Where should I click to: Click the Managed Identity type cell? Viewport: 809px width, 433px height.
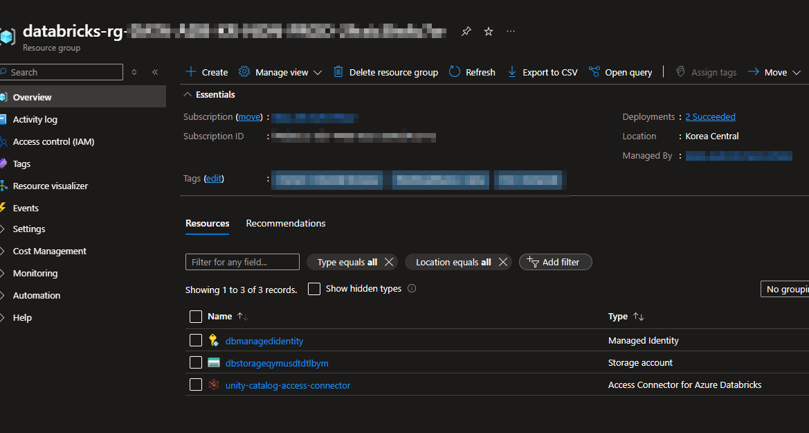644,340
